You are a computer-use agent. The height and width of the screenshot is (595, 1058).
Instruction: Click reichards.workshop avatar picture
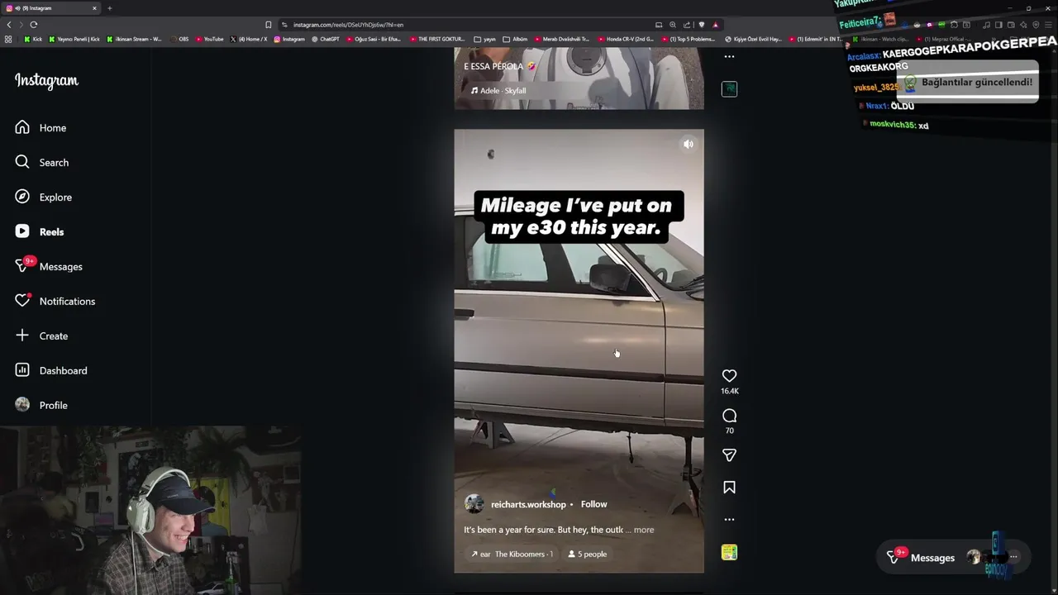click(474, 504)
